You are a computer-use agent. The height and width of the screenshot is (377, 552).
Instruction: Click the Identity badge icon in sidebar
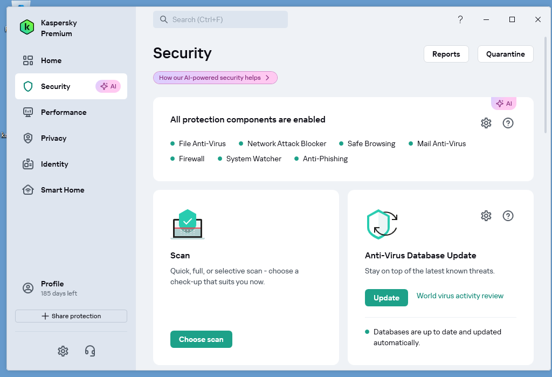point(28,164)
